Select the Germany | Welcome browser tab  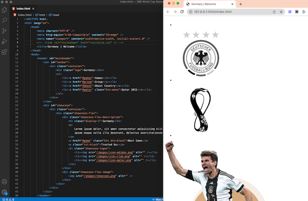pyautogui.click(x=209, y=4)
